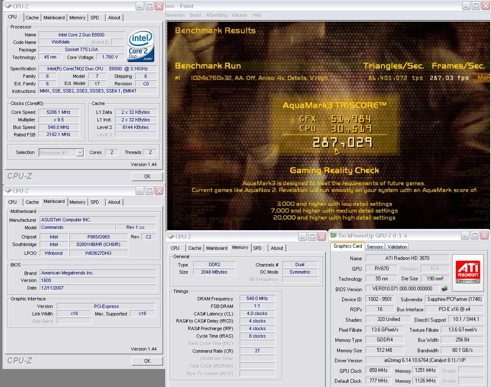
Task: Click the Bus Speed value 548.0 MHz
Action: (x=59, y=127)
